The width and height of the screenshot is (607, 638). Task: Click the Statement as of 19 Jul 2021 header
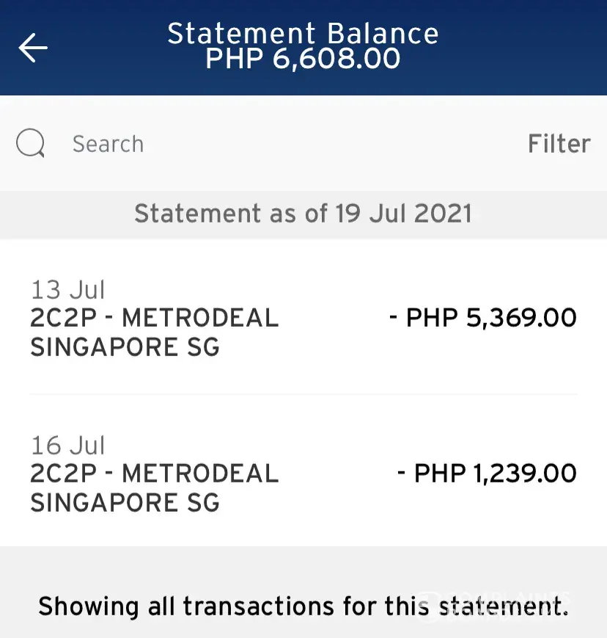tap(303, 214)
